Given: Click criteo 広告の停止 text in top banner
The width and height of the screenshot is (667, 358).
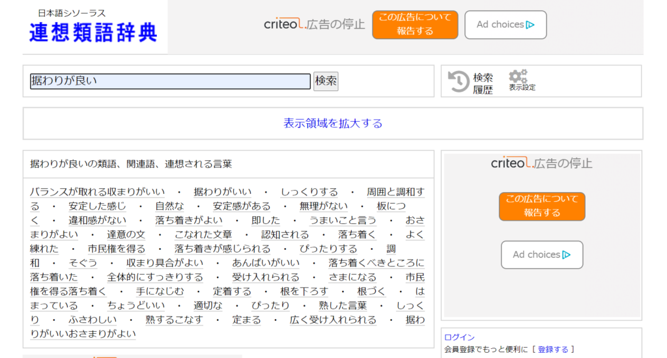Looking at the screenshot, I should coord(315,24).
